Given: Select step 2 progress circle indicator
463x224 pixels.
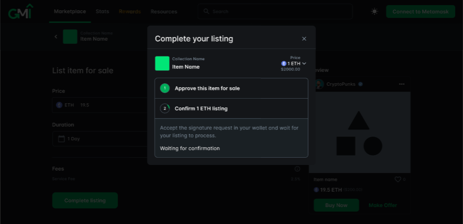Looking at the screenshot, I should 165,108.
